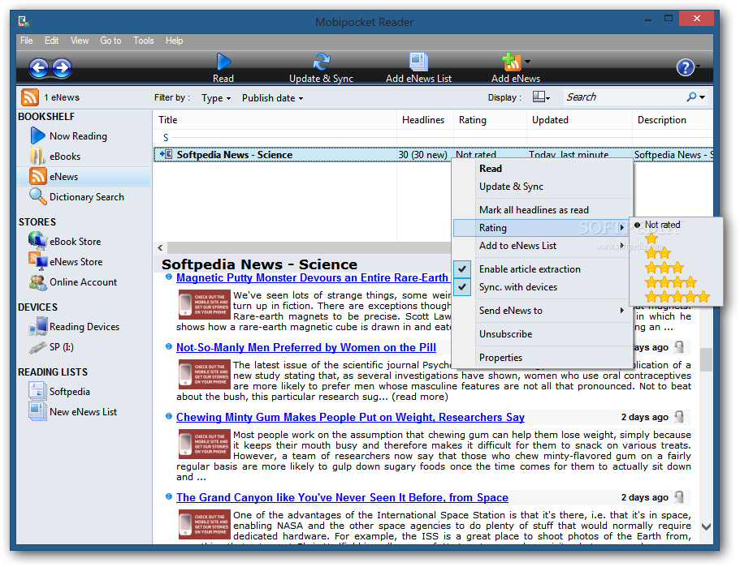Viewport: 740px width, 567px height.
Task: Open the Grand Canyon headline link
Action: [x=342, y=497]
